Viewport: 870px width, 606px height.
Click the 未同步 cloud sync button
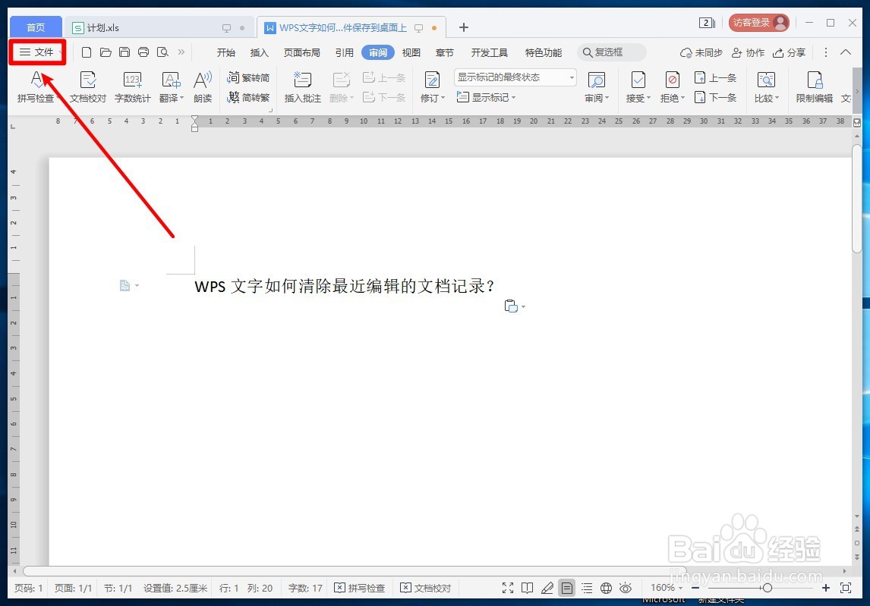click(x=701, y=52)
